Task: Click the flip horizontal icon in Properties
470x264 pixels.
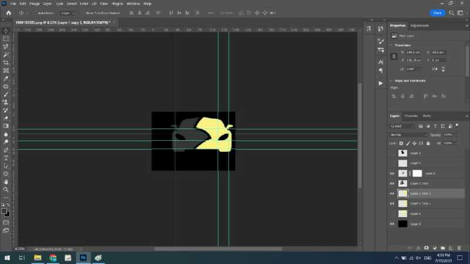Action: click(435, 69)
